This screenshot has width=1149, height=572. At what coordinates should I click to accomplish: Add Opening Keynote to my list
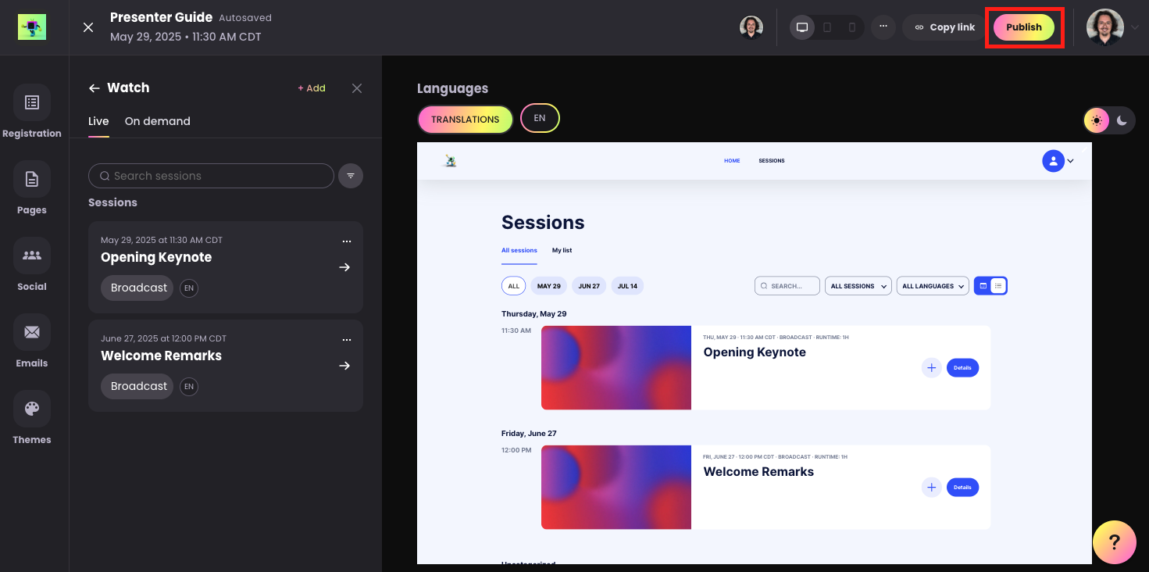[931, 367]
